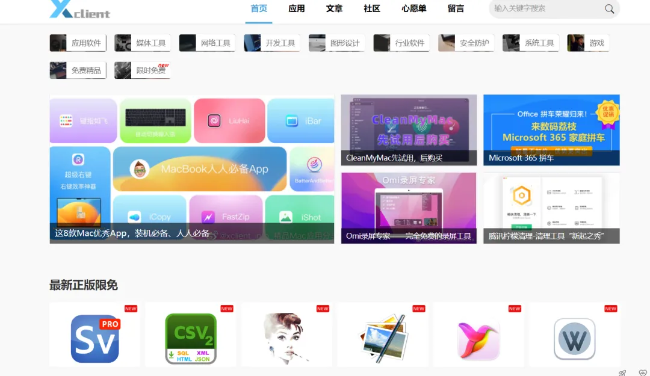Click the 安全防护 category thumbnail icon
This screenshot has height=376, width=650.
(x=447, y=43)
